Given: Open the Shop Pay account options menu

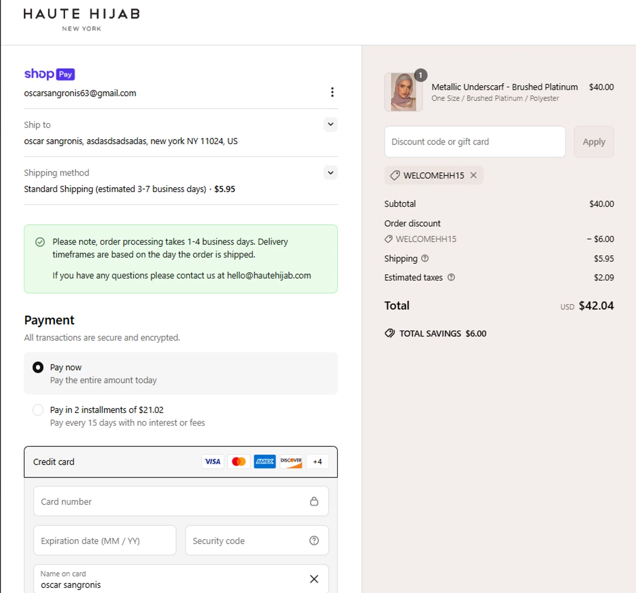Looking at the screenshot, I should coord(332,92).
